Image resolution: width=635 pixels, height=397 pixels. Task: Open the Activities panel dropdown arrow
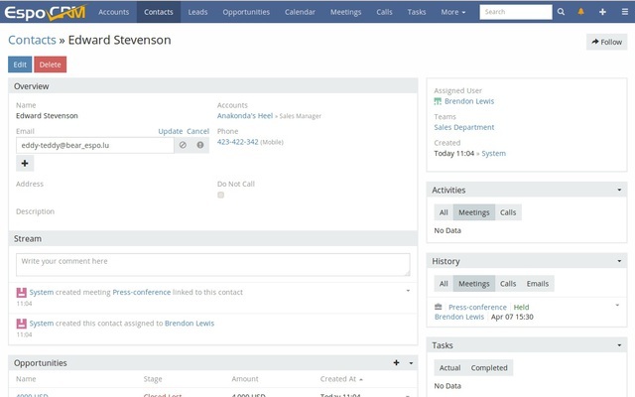coord(619,190)
